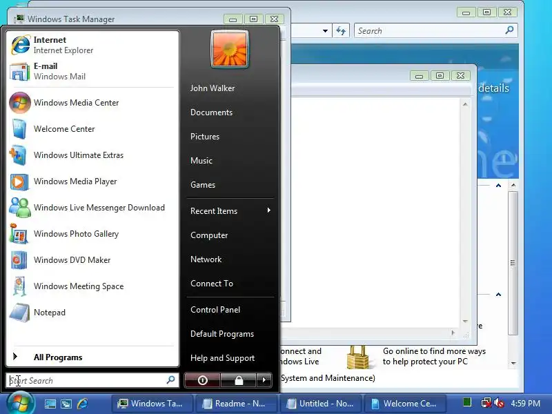Click Switch between windows quick launch icon

[x=66, y=404]
